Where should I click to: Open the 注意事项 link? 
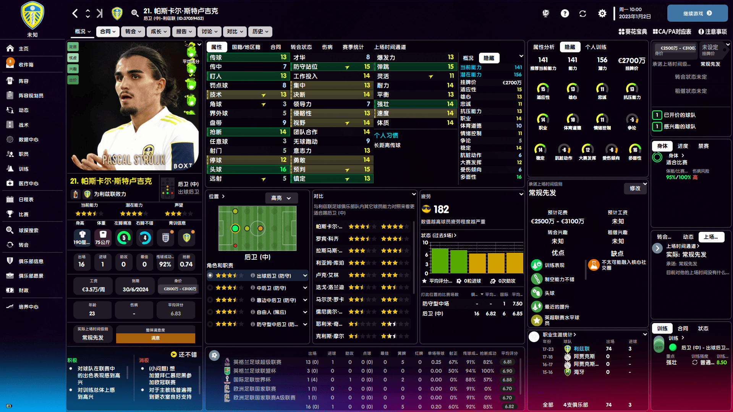coord(713,31)
